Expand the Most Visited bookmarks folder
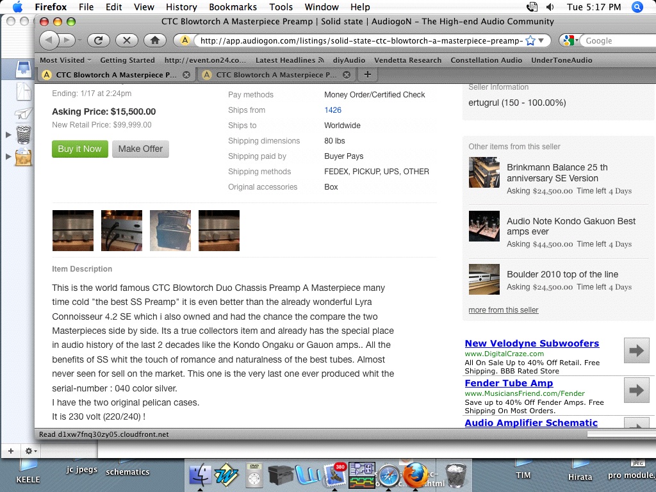 [x=65, y=60]
